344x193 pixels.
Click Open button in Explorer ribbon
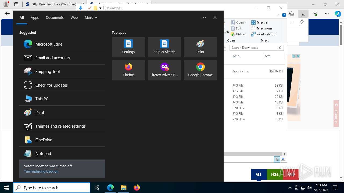237,23
